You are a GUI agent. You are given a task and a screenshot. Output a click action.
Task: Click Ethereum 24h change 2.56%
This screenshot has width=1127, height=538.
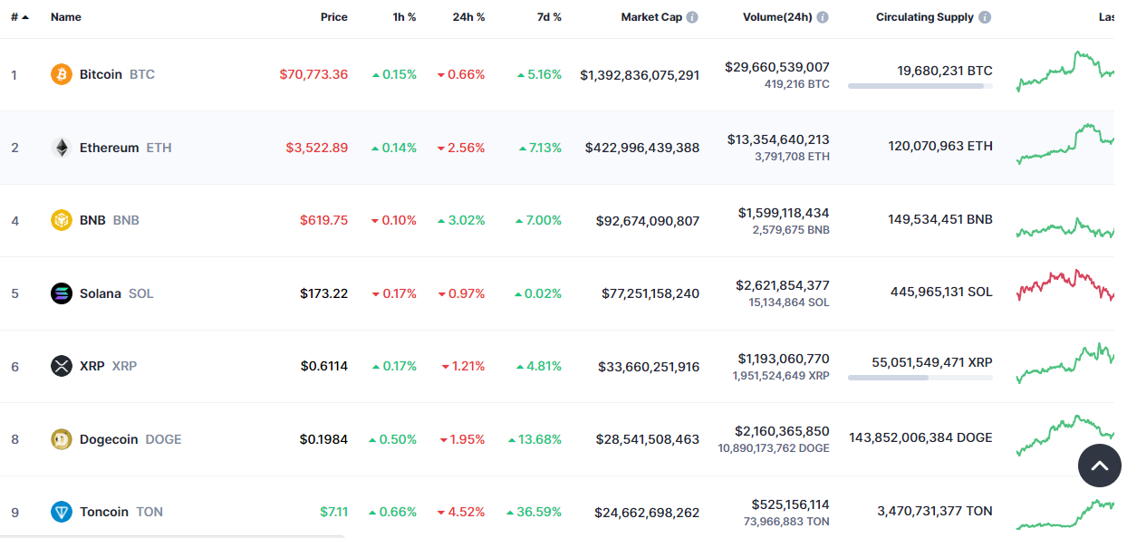461,148
